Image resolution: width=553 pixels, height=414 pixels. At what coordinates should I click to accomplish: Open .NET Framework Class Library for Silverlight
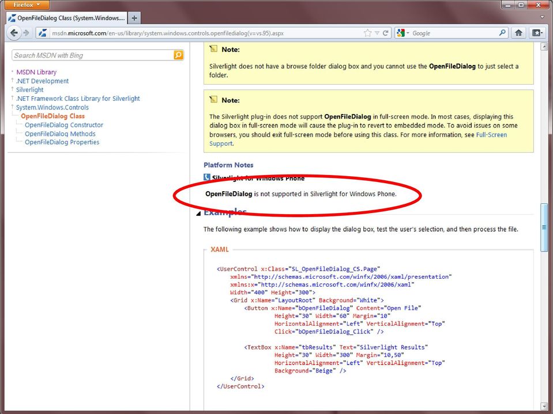[78, 98]
